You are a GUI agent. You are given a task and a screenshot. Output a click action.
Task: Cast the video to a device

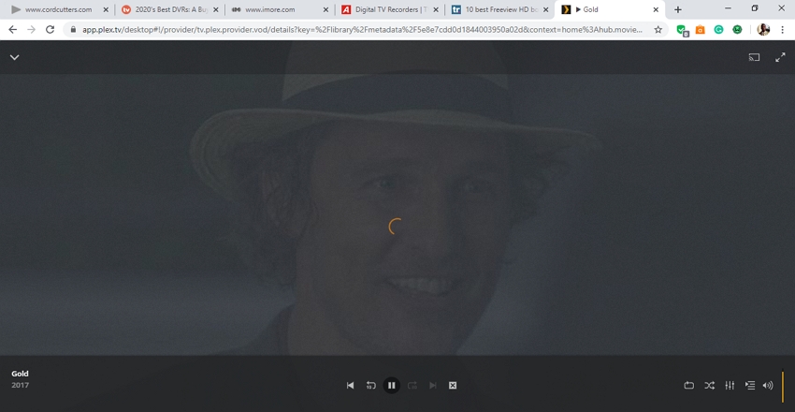tap(754, 57)
